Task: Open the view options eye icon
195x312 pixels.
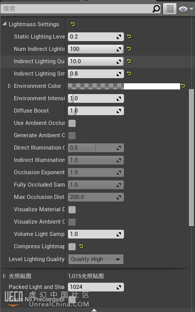Action: [186, 9]
